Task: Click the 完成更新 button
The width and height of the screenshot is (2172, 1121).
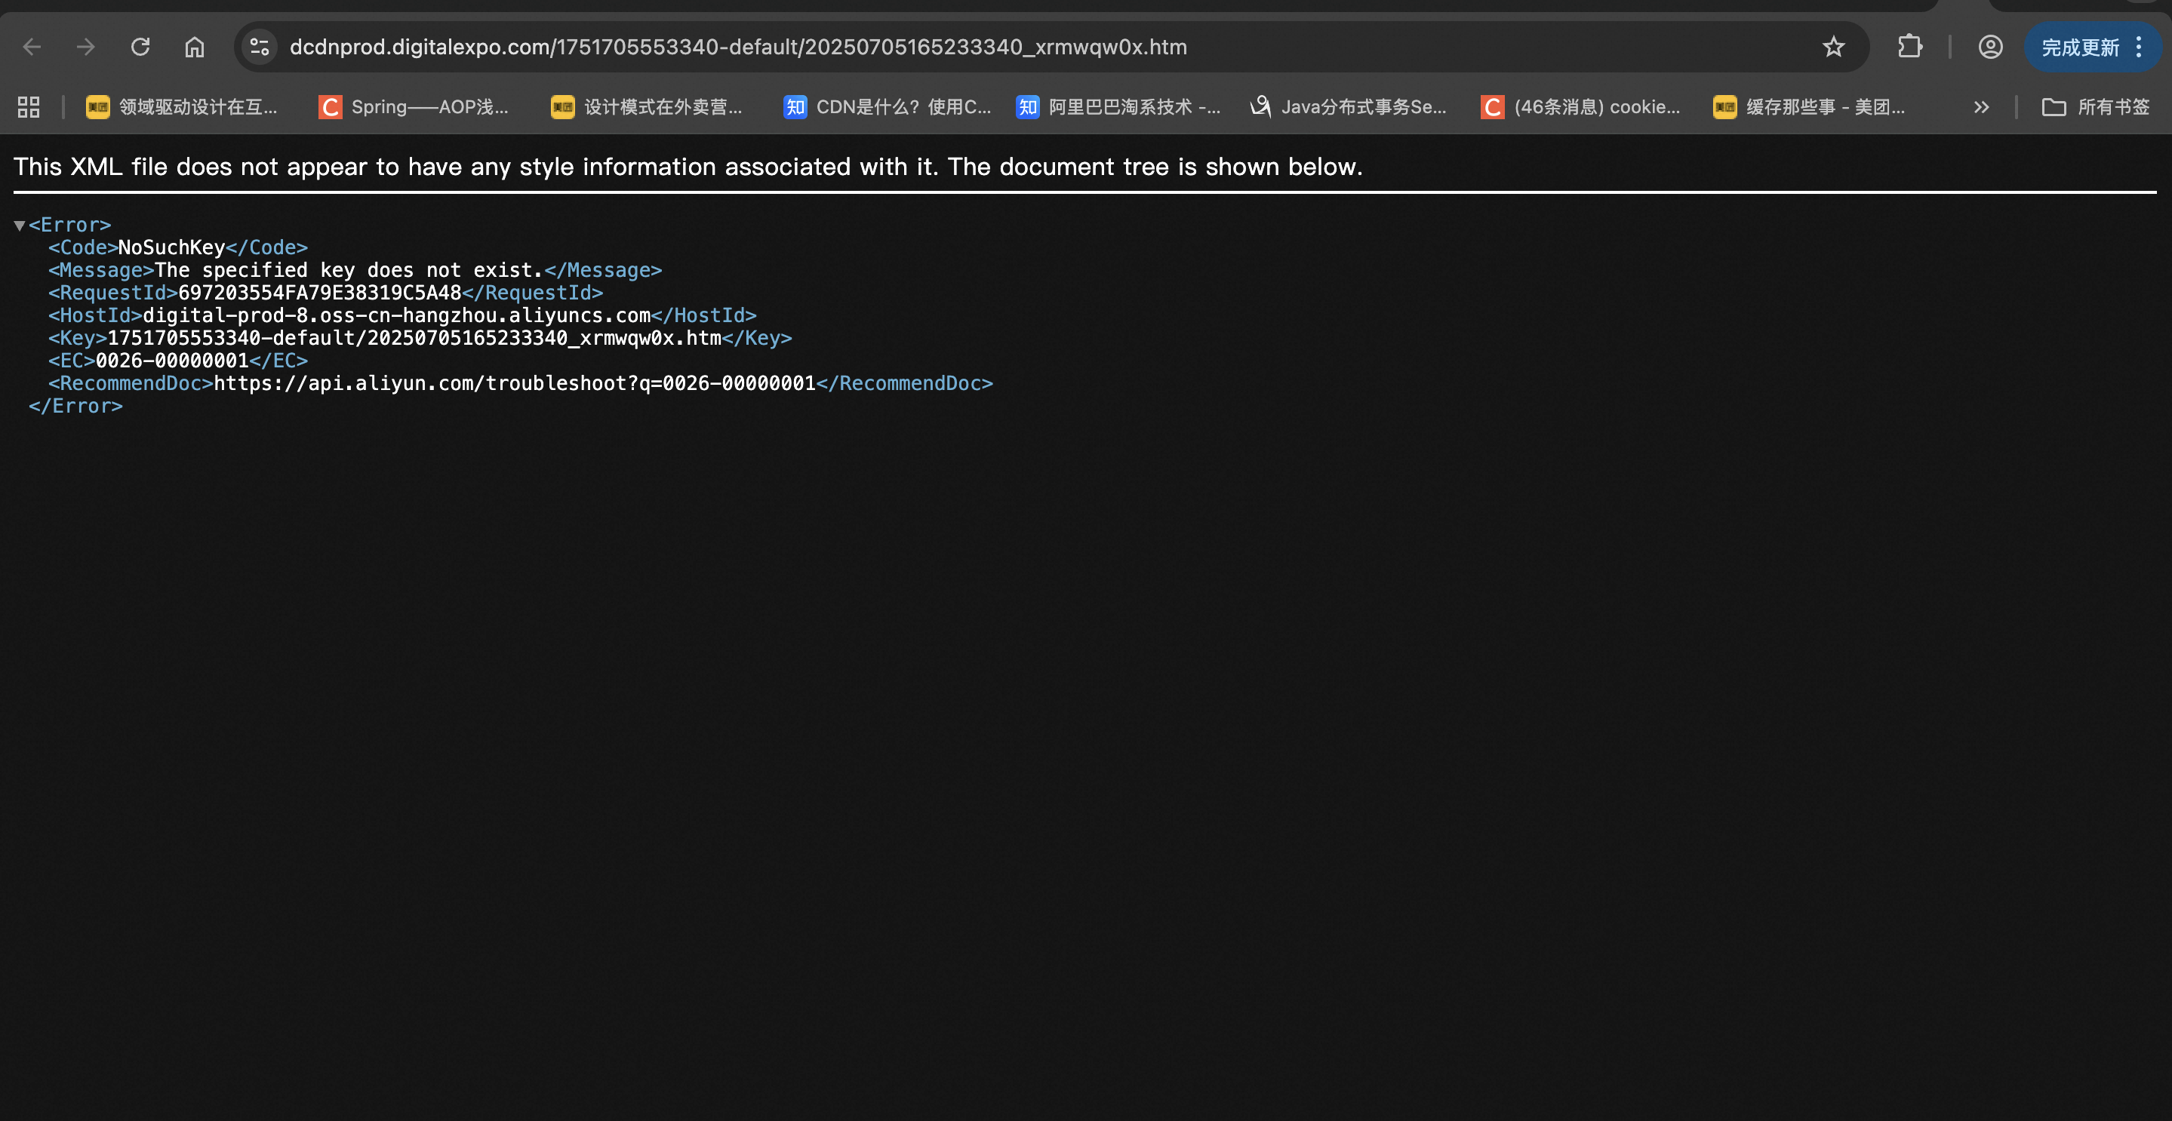Action: coord(2079,48)
